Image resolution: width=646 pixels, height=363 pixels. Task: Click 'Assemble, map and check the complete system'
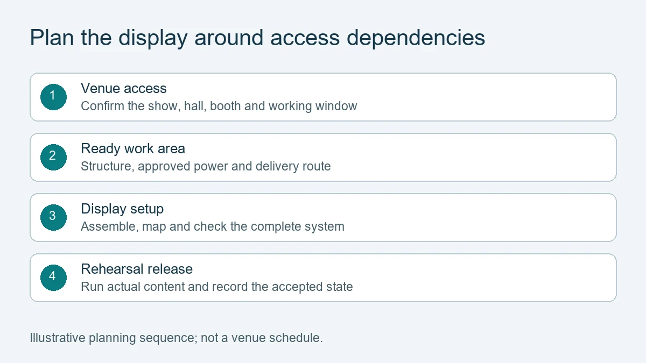pyautogui.click(x=213, y=226)
